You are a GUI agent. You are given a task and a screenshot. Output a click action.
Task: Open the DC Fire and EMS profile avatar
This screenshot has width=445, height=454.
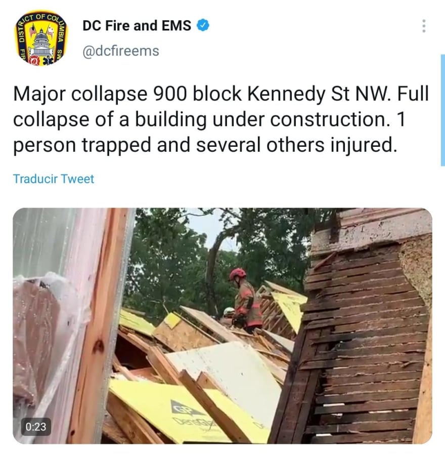pos(41,38)
